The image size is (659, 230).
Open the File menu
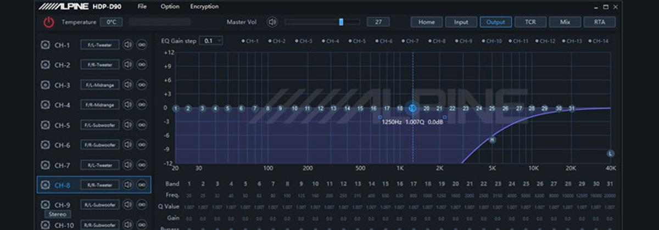pyautogui.click(x=142, y=7)
